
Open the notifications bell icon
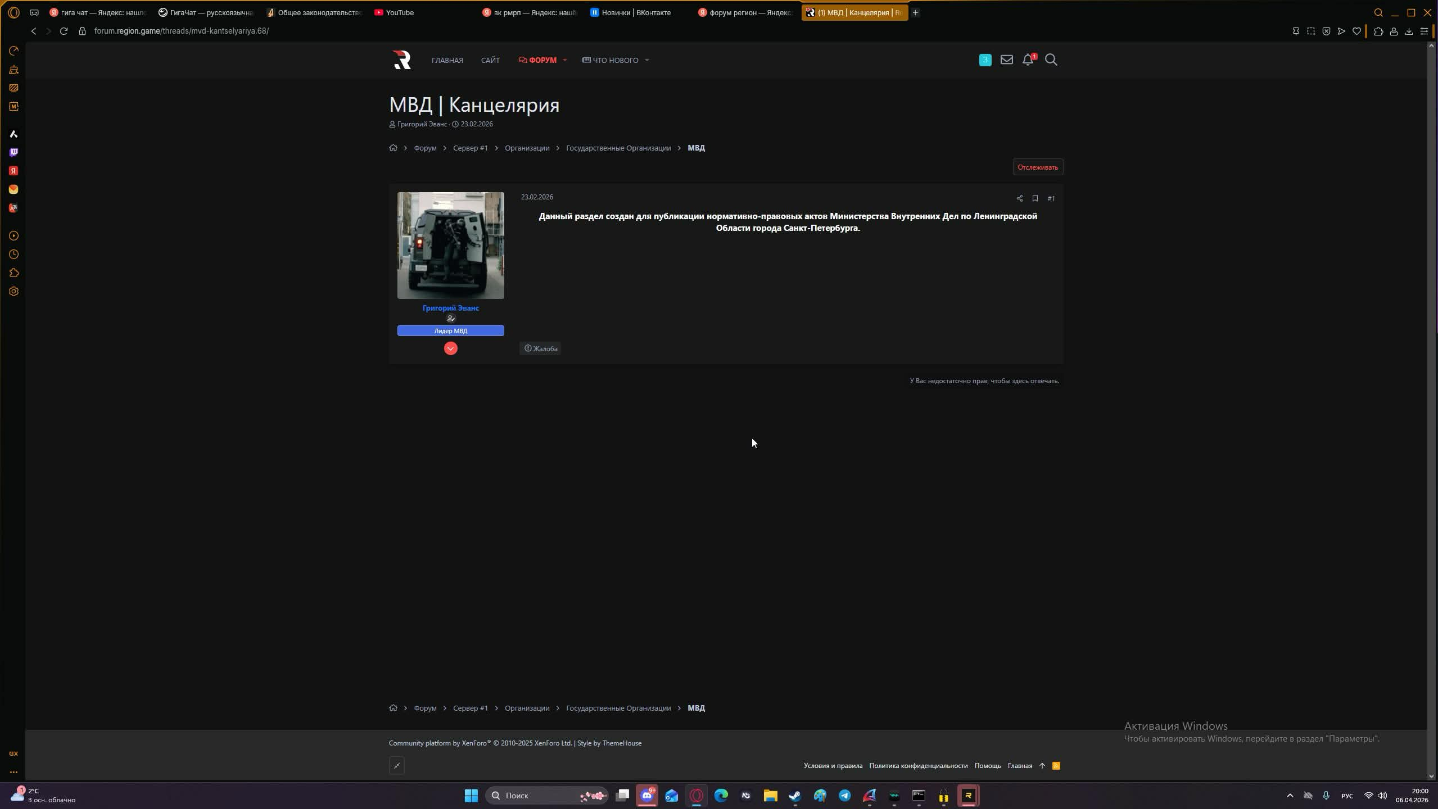[x=1027, y=60]
